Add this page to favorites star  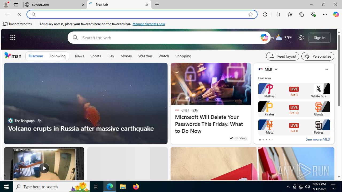tap(251, 14)
